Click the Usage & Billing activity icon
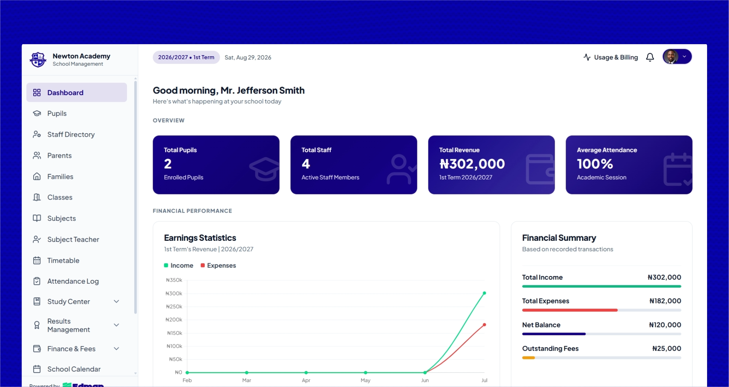The height and width of the screenshot is (387, 729). [x=587, y=57]
